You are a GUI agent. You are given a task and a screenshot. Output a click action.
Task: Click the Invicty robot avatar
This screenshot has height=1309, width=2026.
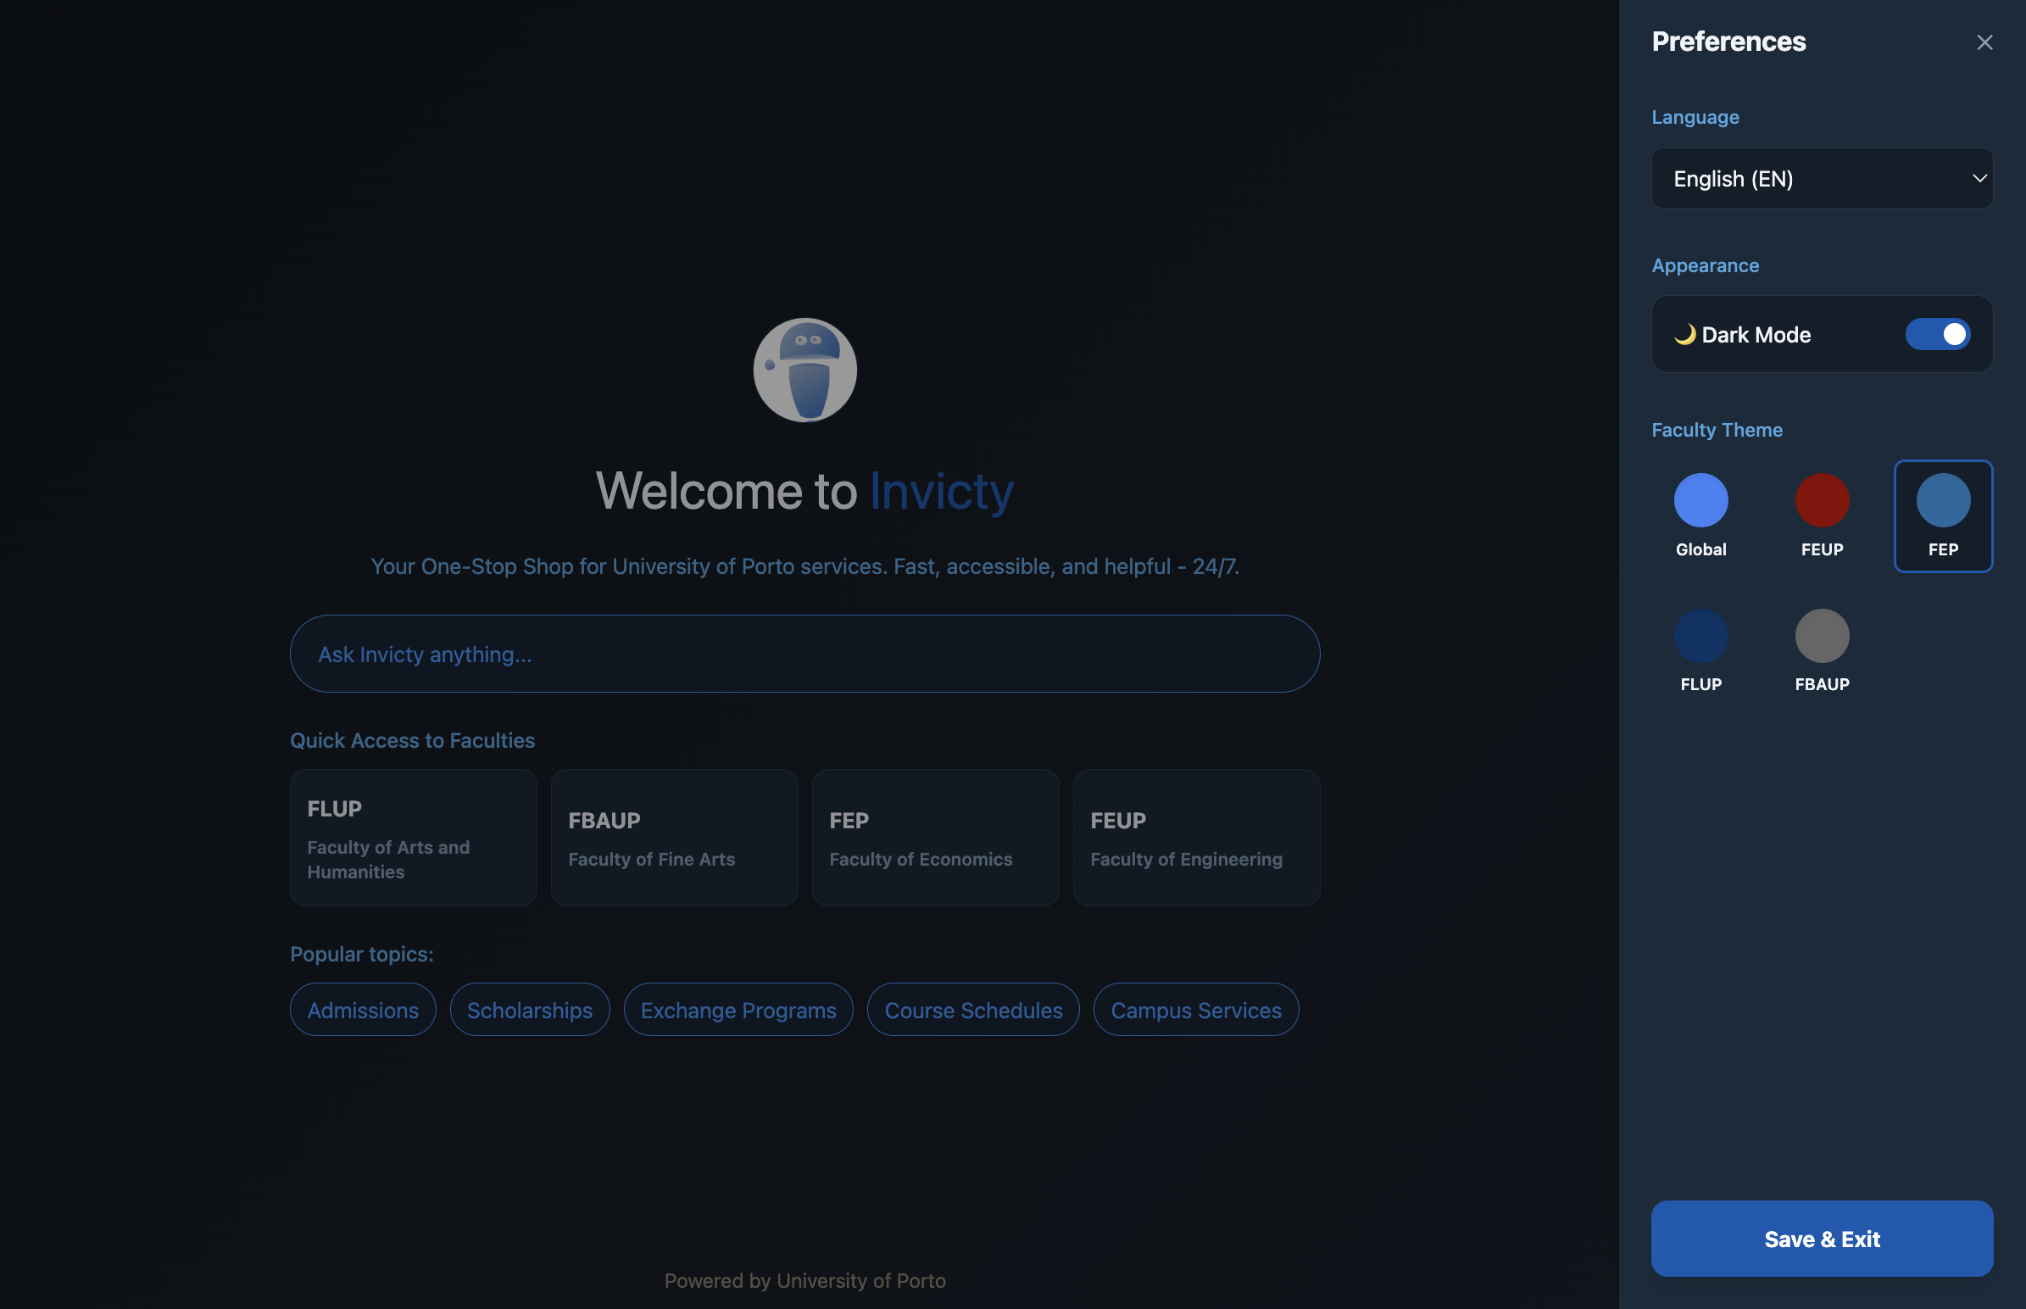pyautogui.click(x=804, y=370)
